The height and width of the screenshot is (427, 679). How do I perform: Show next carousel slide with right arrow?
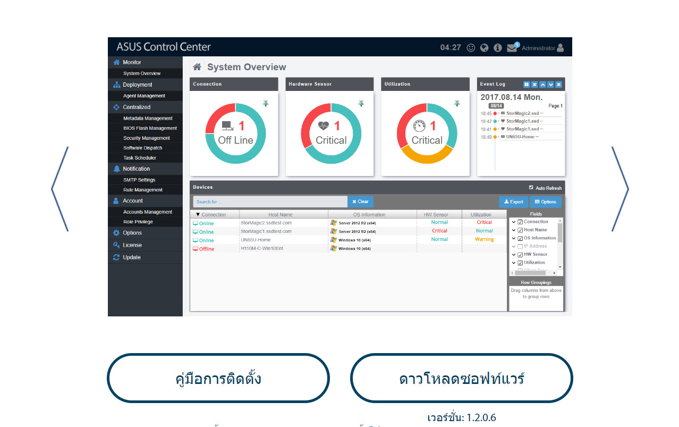(x=620, y=189)
